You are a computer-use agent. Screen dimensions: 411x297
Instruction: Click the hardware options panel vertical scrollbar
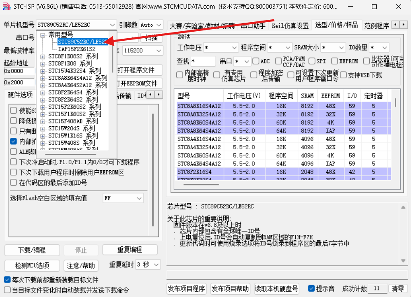(153, 170)
